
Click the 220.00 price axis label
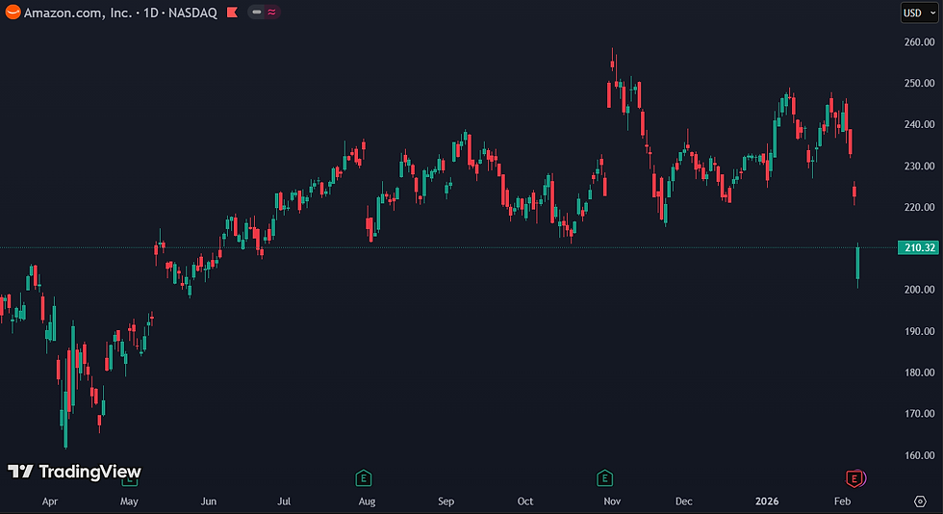point(919,207)
